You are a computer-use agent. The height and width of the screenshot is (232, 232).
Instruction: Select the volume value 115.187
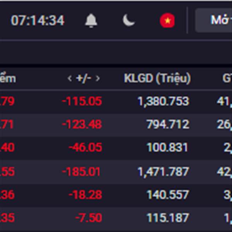click(168, 218)
